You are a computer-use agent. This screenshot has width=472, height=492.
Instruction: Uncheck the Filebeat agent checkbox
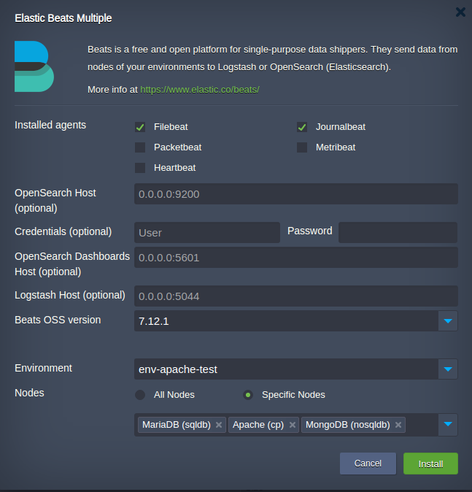(x=140, y=127)
